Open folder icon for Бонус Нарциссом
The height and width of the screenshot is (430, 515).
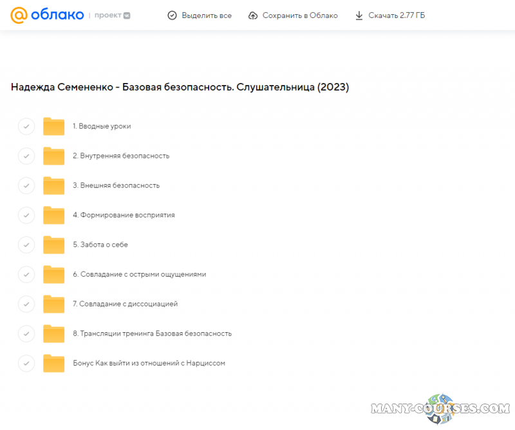click(54, 363)
